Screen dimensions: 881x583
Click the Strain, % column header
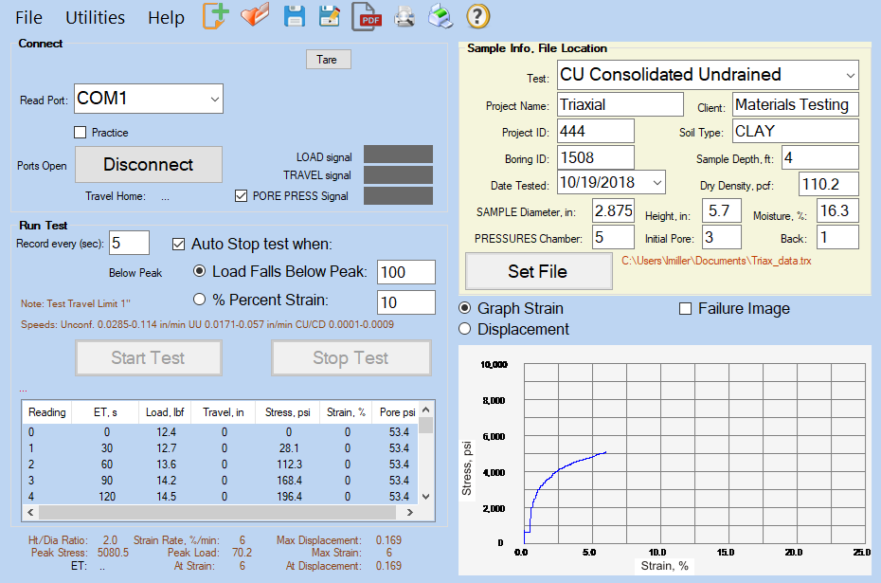tap(346, 412)
